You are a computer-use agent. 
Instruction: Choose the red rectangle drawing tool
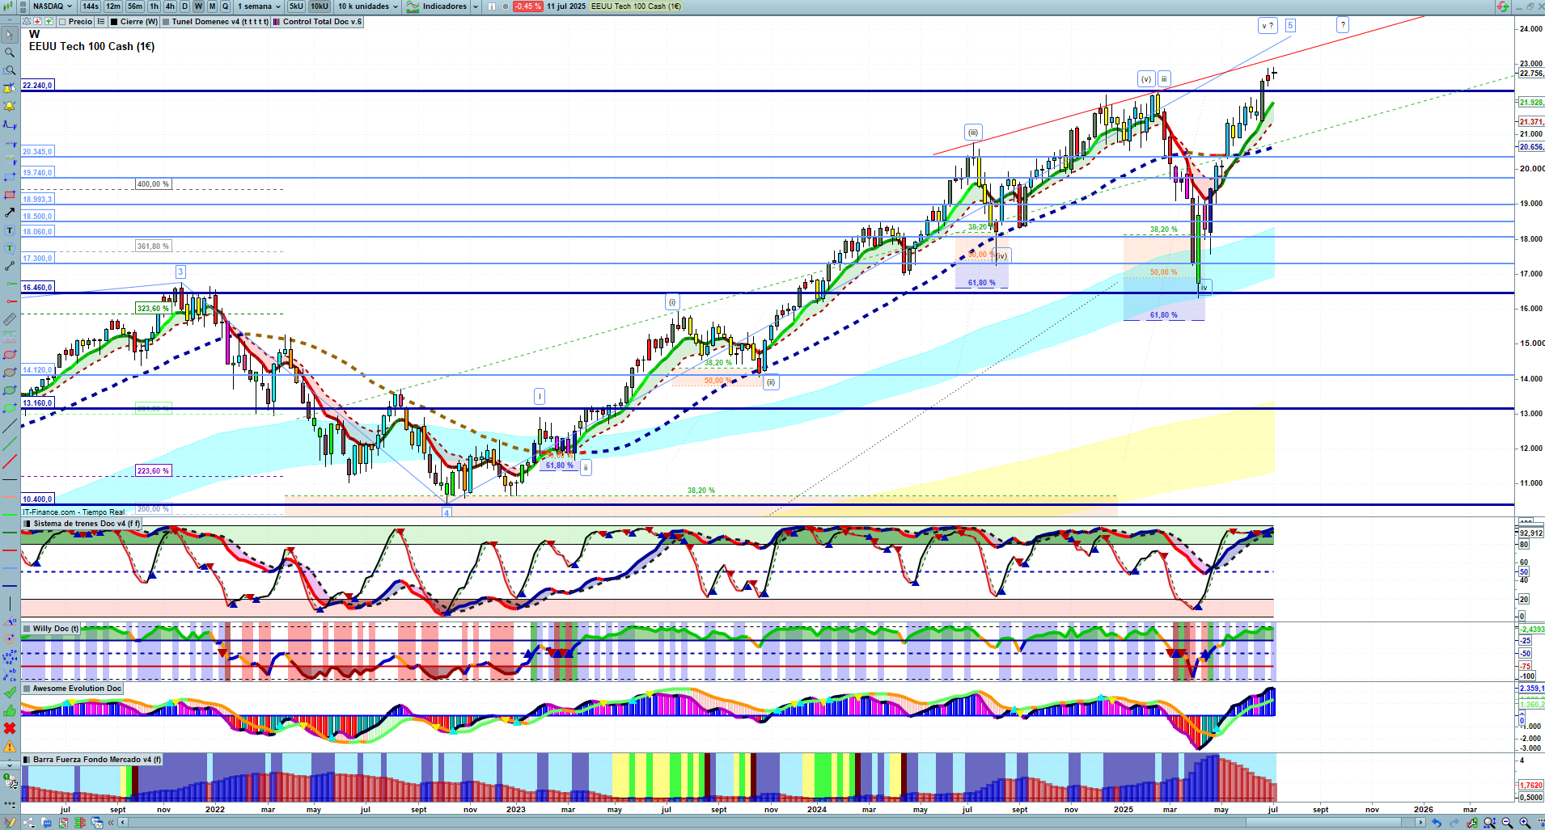pyautogui.click(x=10, y=195)
